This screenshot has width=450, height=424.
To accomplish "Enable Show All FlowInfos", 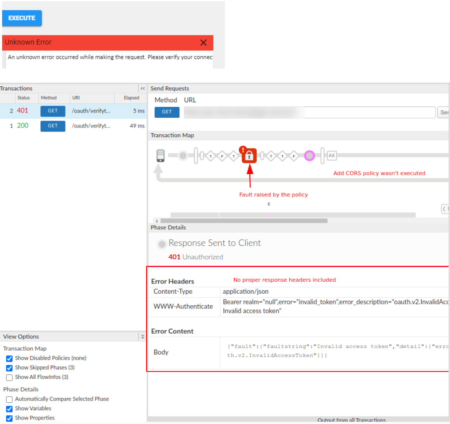I will click(9, 377).
